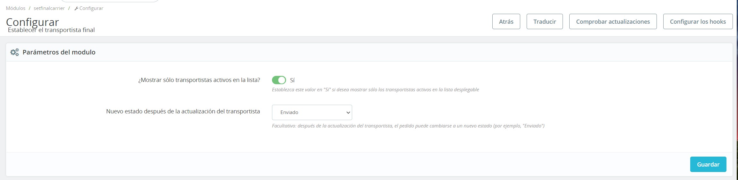Click the Parámetros del modulo panel heading
Screen dimensions: 738x180
[x=59, y=52]
